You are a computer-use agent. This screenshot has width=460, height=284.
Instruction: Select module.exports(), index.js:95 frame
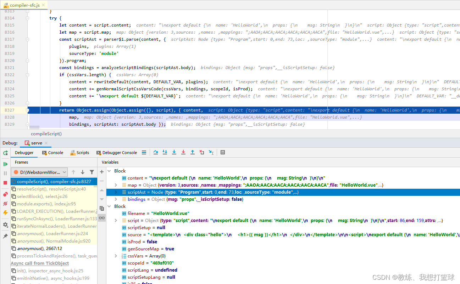click(x=54, y=204)
